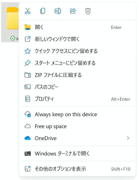Image resolution: width=139 pixels, height=180 pixels.
Task: Click the Windows Terminal icon
Action: pos(28,154)
